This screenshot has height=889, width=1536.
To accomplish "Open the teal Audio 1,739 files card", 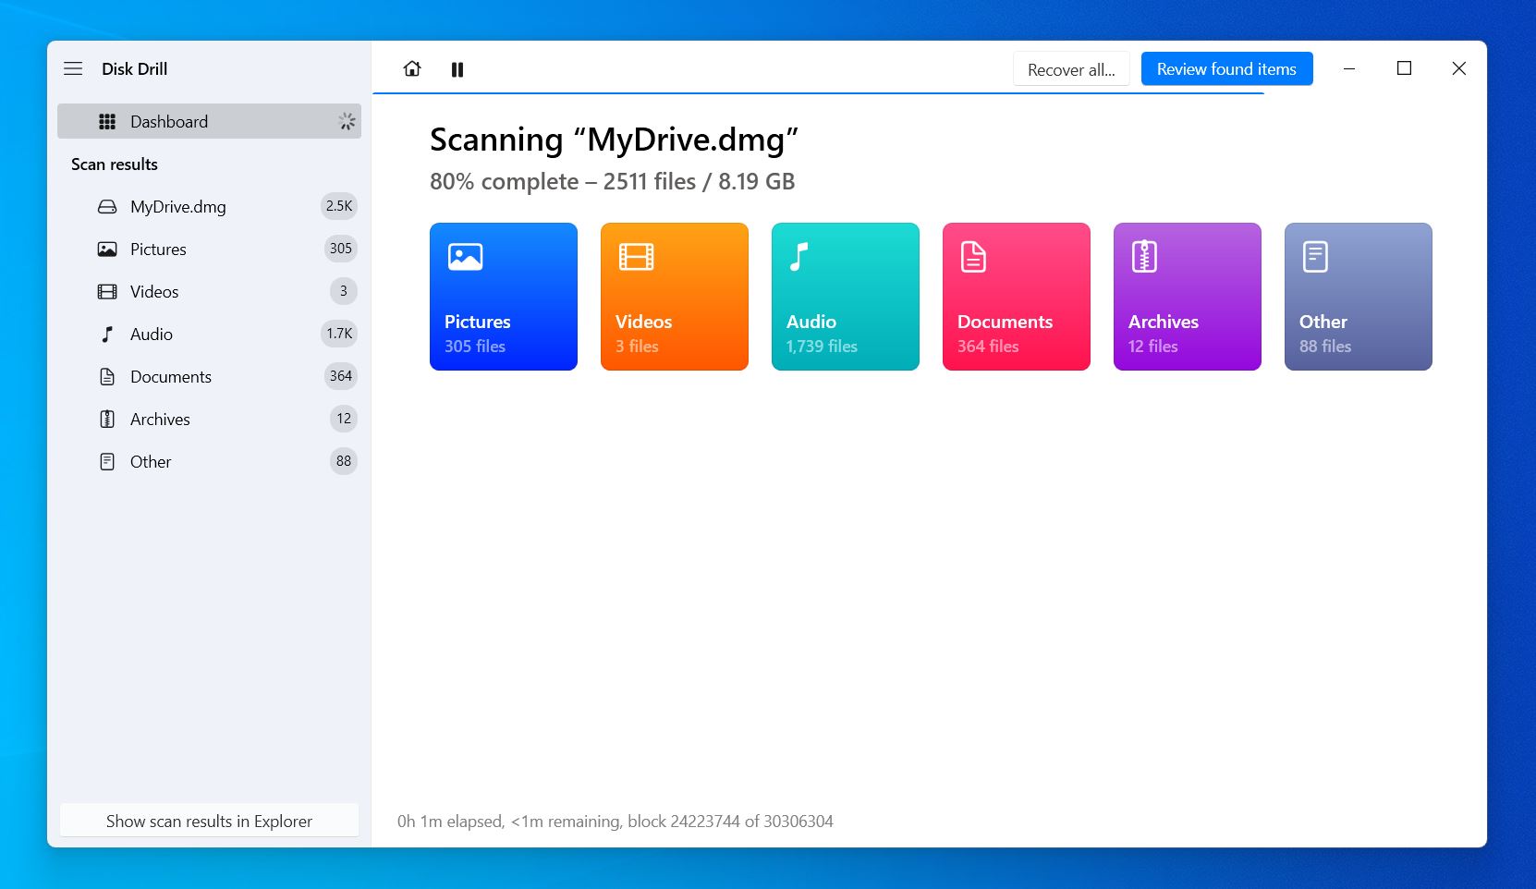I will pos(846,297).
